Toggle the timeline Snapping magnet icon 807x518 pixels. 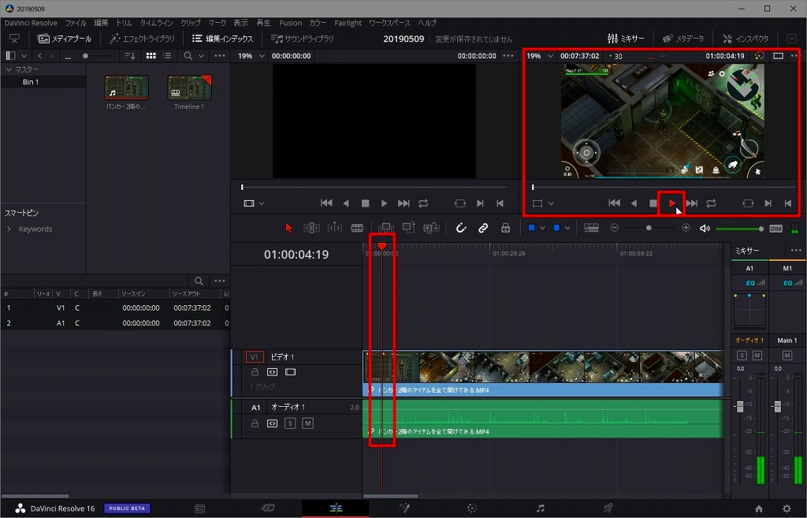click(x=461, y=228)
